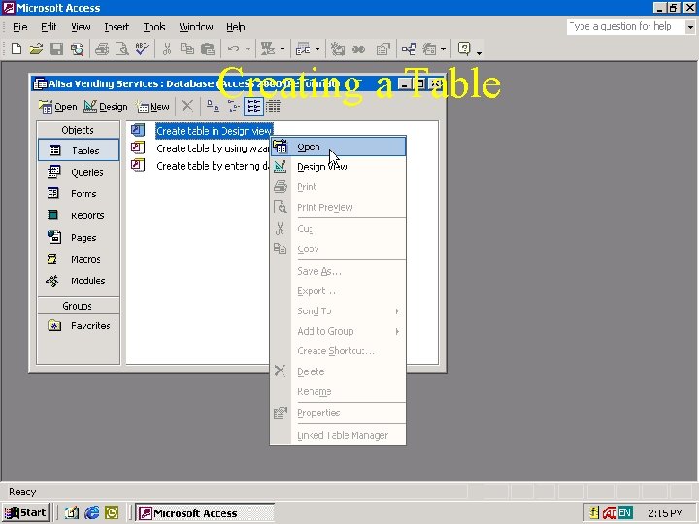Click the Copy toolbar icon
Image resolution: width=699 pixels, height=524 pixels.
tap(187, 49)
